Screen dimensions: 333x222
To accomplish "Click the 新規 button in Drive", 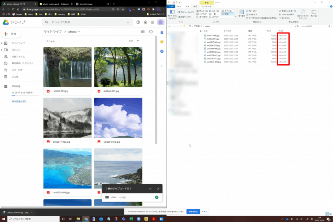I will tap(11, 34).
